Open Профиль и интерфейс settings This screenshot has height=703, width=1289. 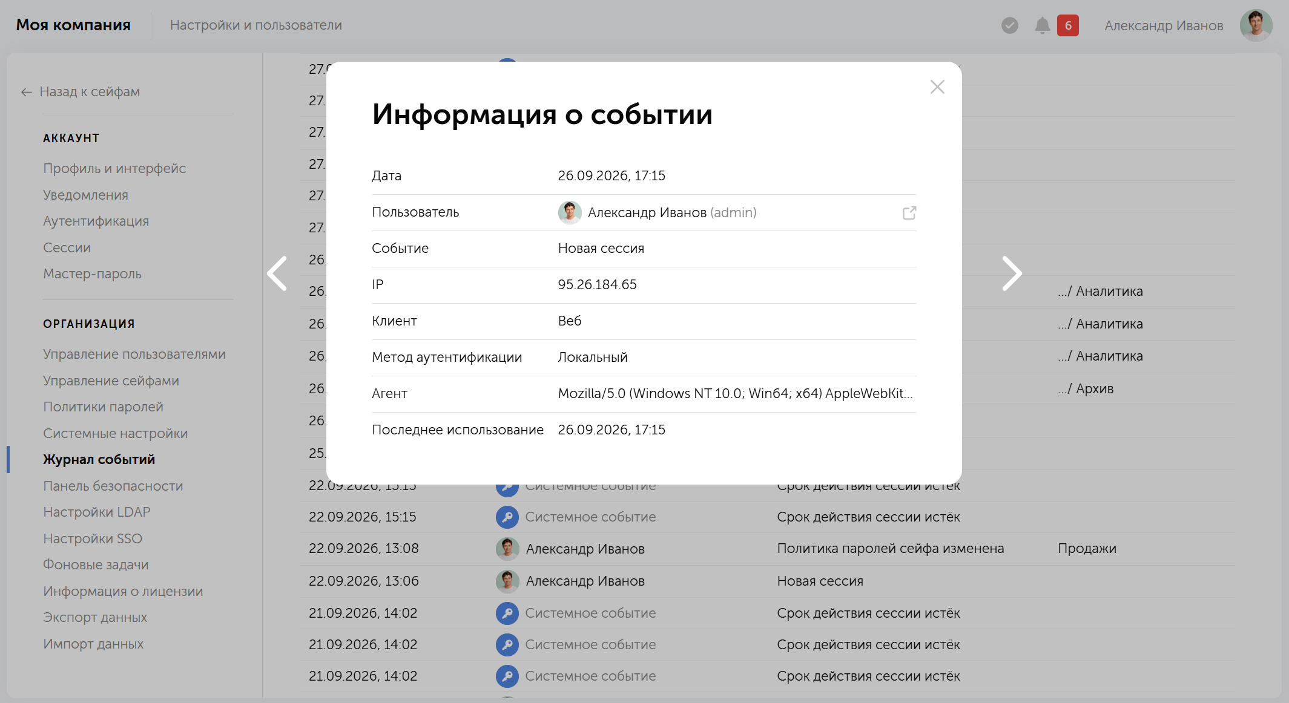114,169
